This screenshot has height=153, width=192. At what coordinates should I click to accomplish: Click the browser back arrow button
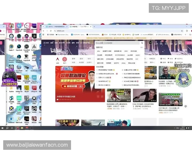44,31
